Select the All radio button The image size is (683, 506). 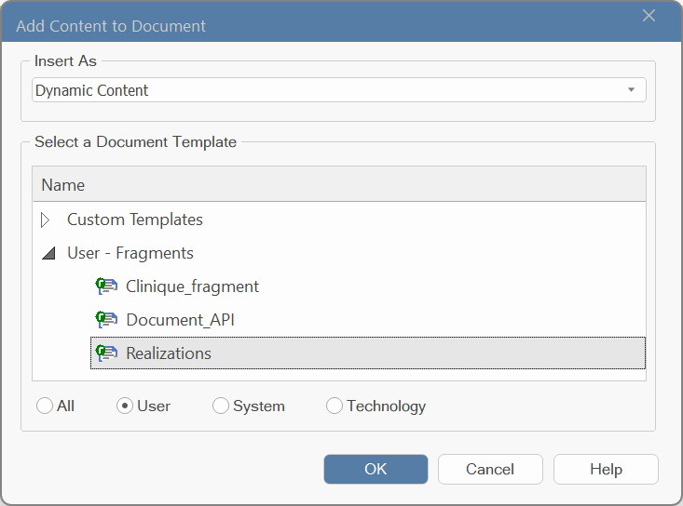[45, 406]
